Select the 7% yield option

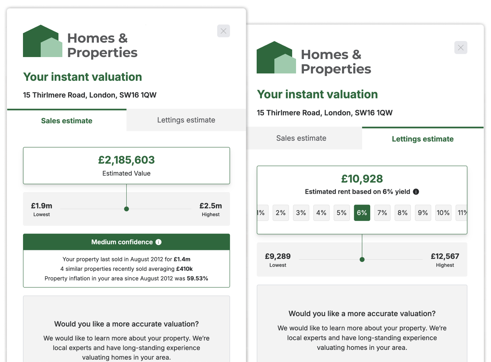coord(382,213)
